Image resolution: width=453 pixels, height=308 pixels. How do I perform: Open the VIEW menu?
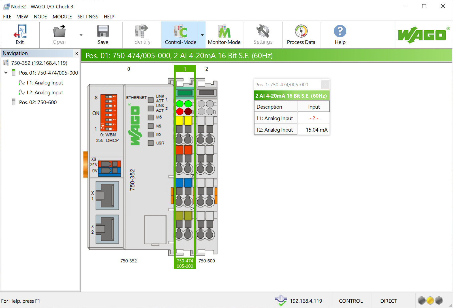22,17
